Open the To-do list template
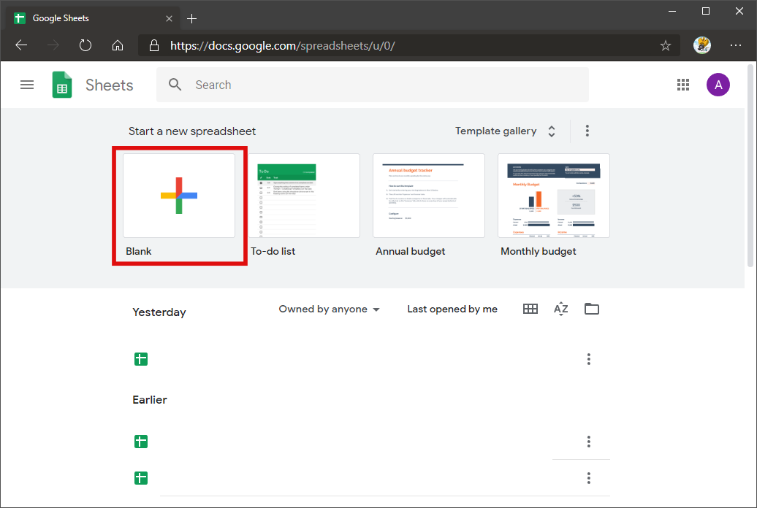The image size is (757, 508). pyautogui.click(x=304, y=196)
